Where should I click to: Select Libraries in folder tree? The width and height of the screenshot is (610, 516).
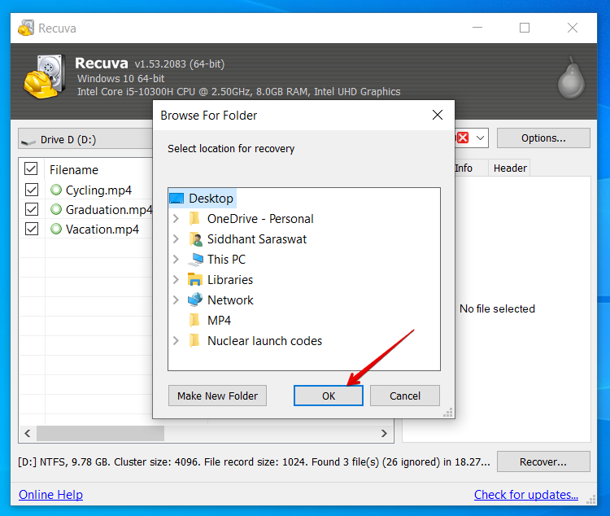tap(230, 280)
